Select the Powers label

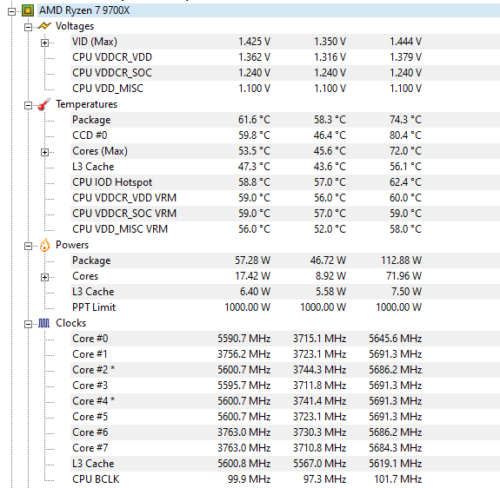72,245
